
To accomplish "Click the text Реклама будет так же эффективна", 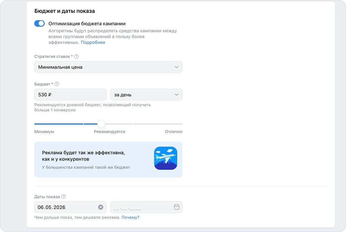I will [83, 153].
